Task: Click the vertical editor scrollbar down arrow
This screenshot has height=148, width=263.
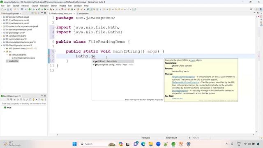Action: [x=256, y=132]
